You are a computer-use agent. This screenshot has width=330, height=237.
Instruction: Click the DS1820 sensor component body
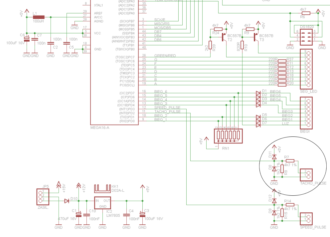point(306,37)
